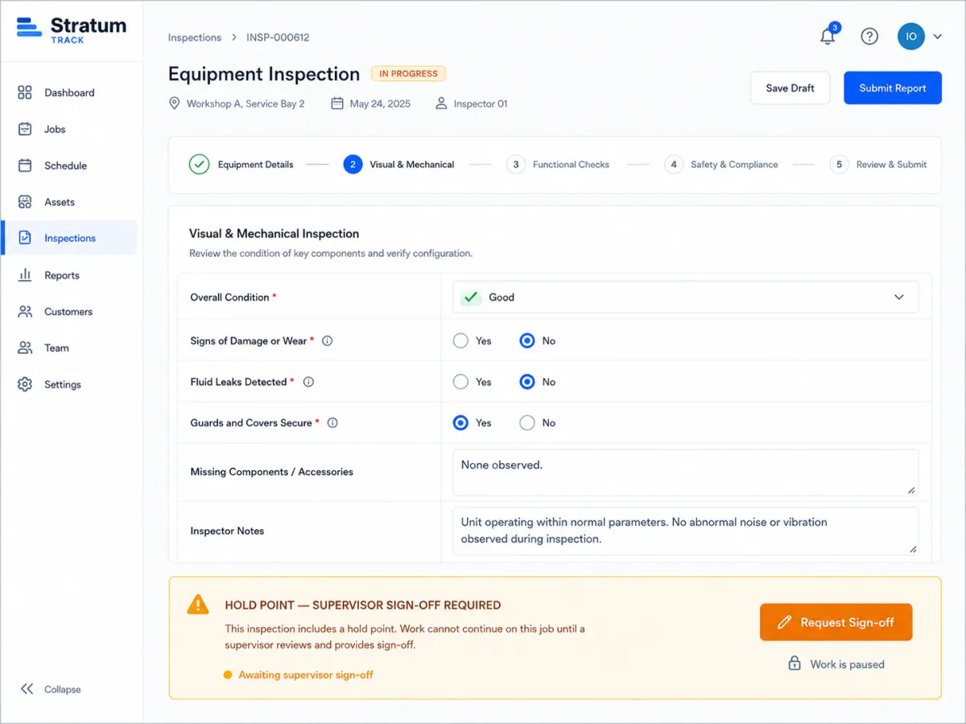Open Dashboard from the sidebar

(69, 93)
